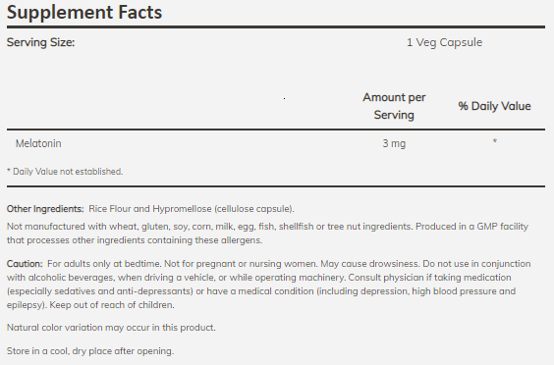
Task: Click the asterisk in the Daily Value column
Action: coord(495,141)
